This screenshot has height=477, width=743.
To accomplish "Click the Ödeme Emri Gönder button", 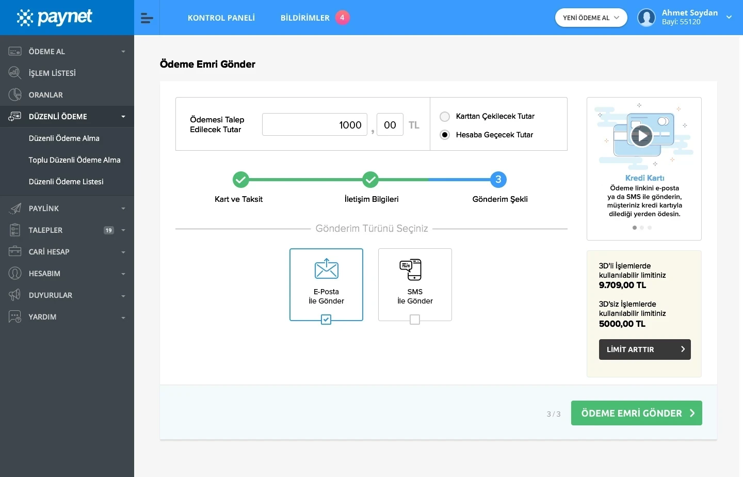I will point(637,413).
